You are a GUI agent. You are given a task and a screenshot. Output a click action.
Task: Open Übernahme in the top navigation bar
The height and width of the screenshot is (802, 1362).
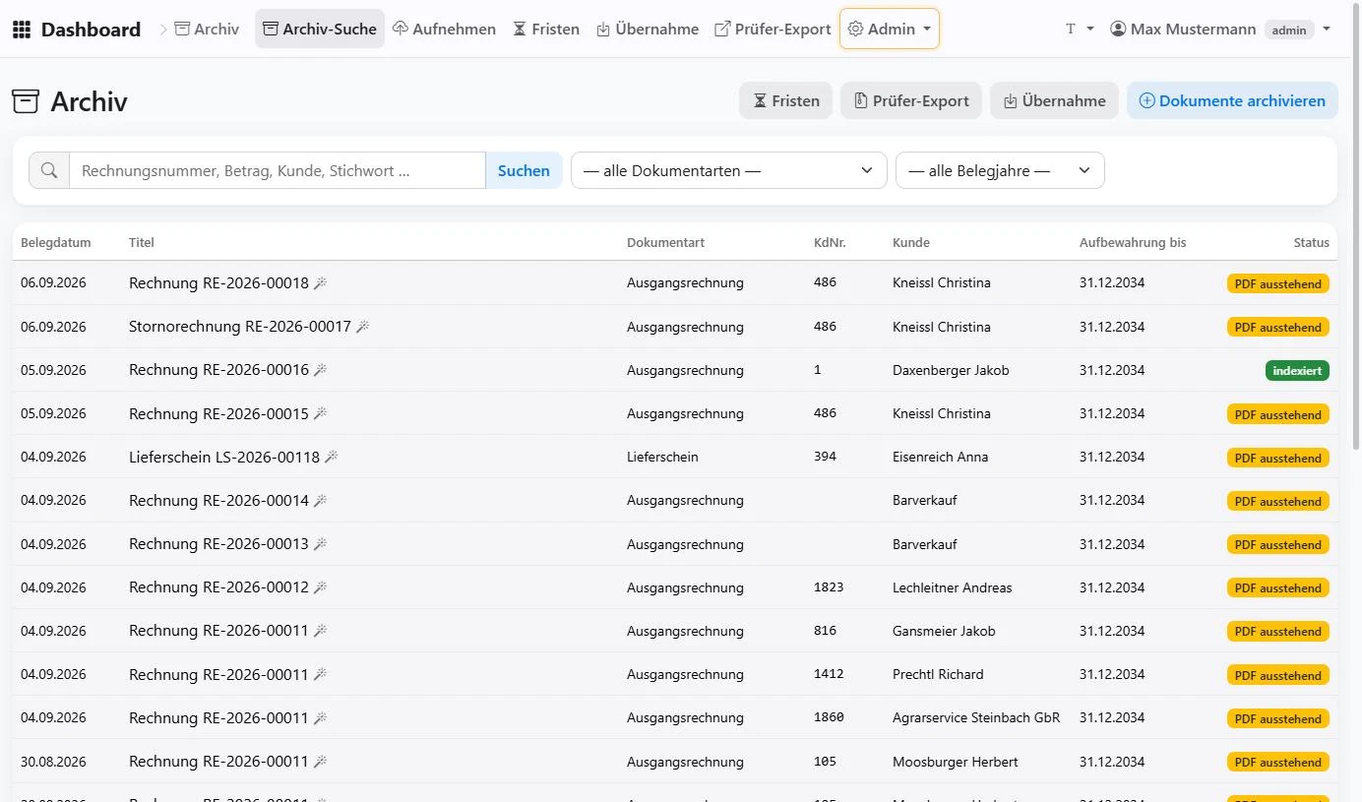tap(648, 30)
